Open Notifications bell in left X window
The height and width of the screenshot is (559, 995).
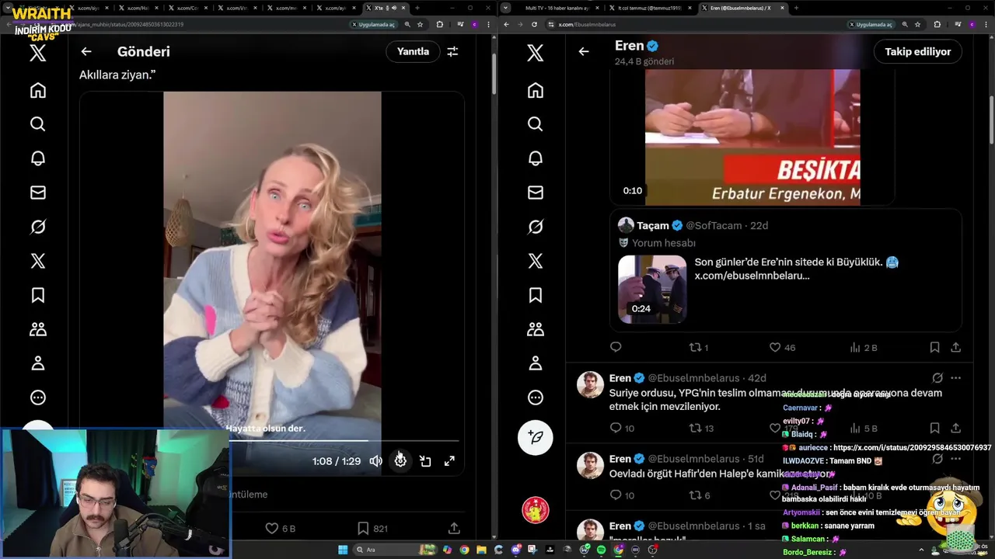coord(37,158)
